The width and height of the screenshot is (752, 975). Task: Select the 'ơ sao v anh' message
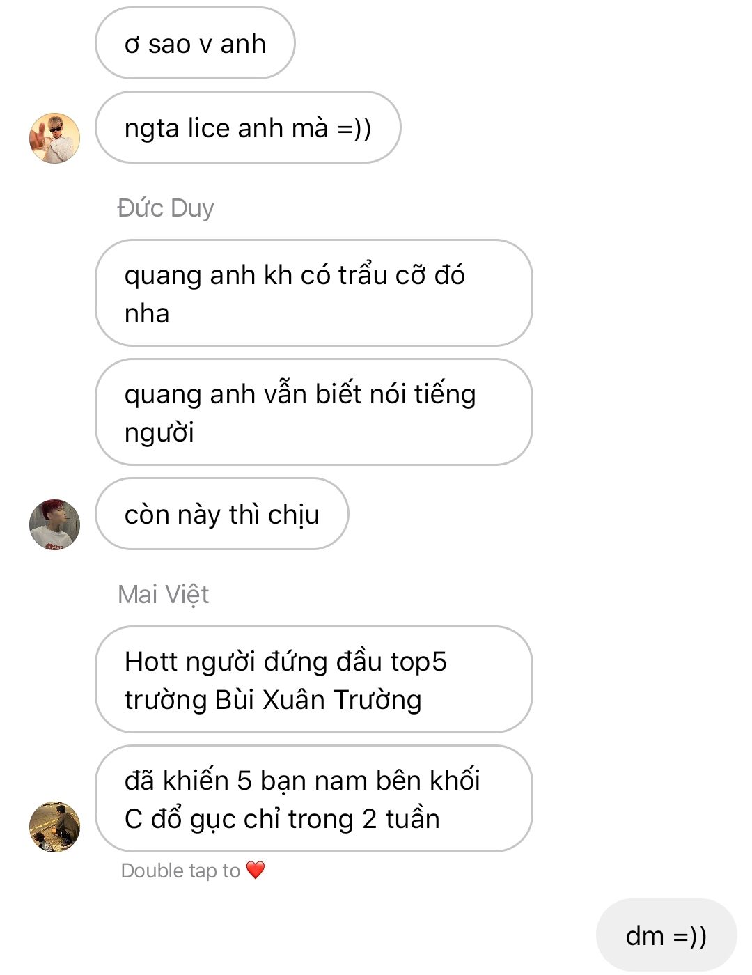pyautogui.click(x=195, y=43)
